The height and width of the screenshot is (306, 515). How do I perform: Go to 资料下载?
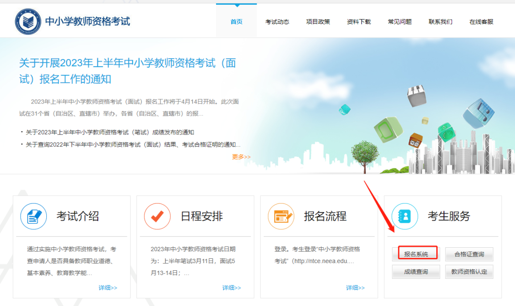coord(359,21)
